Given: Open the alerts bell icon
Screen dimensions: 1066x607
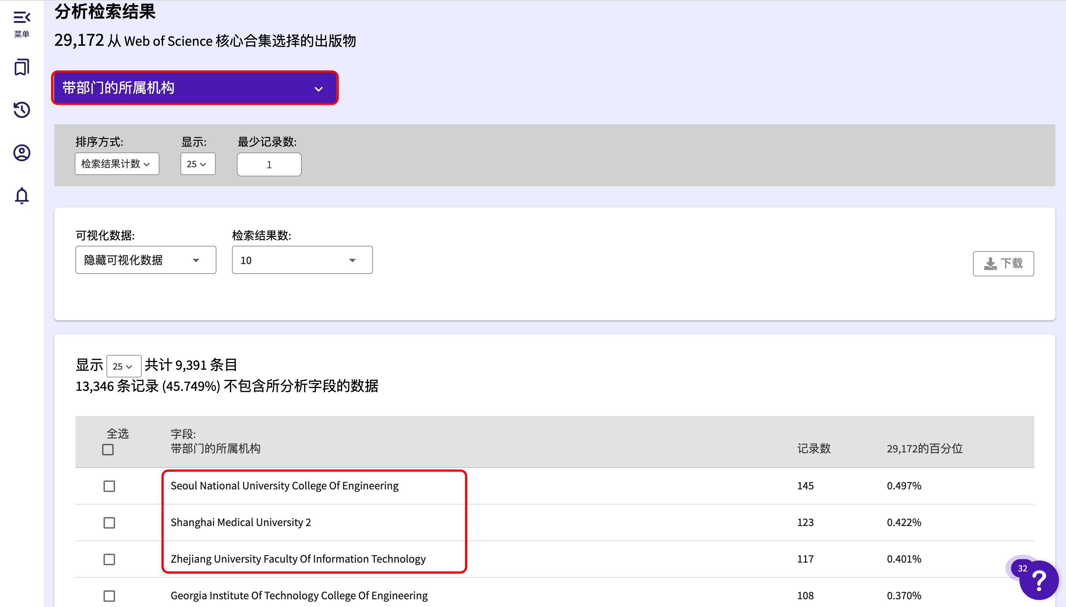Looking at the screenshot, I should [22, 195].
